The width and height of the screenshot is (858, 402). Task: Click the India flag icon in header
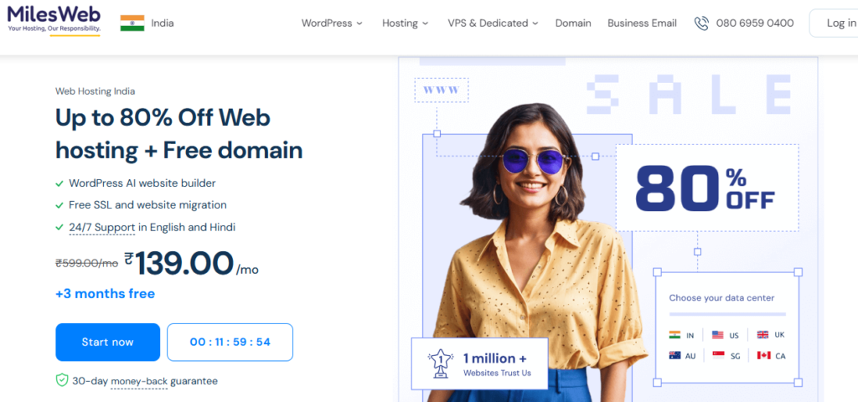point(132,23)
